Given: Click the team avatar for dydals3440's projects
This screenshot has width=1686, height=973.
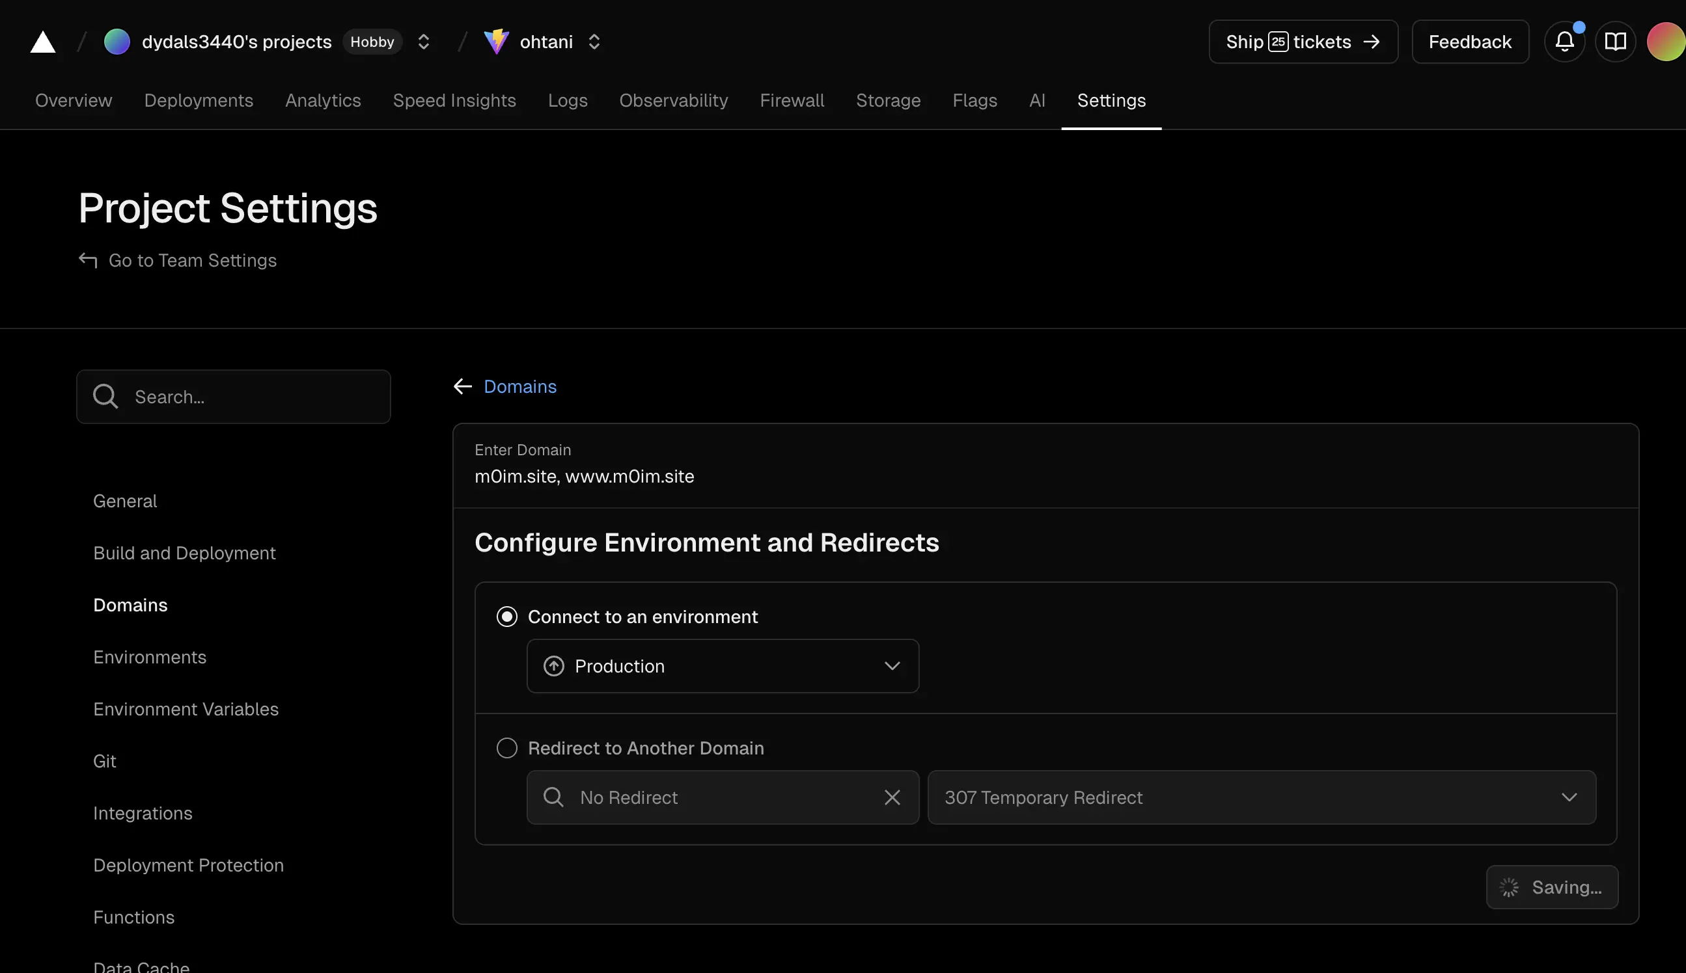Looking at the screenshot, I should [117, 42].
